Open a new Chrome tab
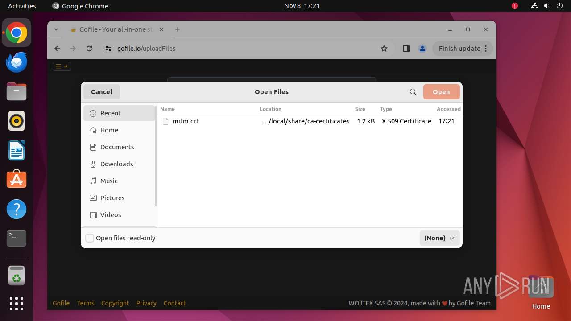 (178, 29)
